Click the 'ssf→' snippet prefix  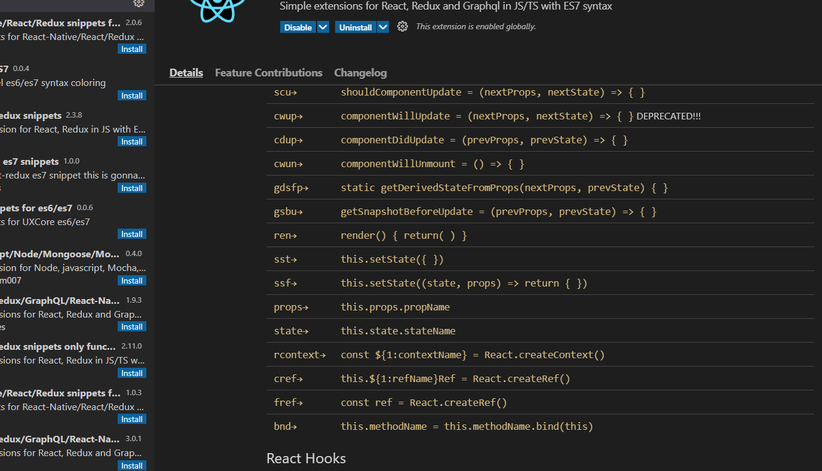click(x=286, y=284)
